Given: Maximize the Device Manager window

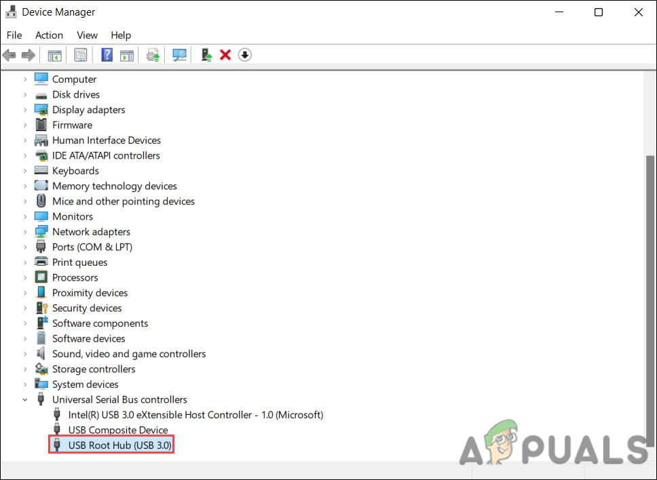Looking at the screenshot, I should 599,12.
